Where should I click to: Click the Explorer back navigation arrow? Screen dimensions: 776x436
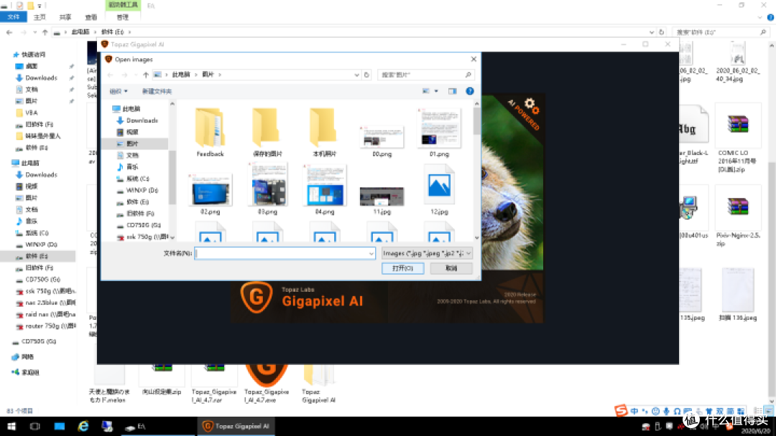(9, 32)
